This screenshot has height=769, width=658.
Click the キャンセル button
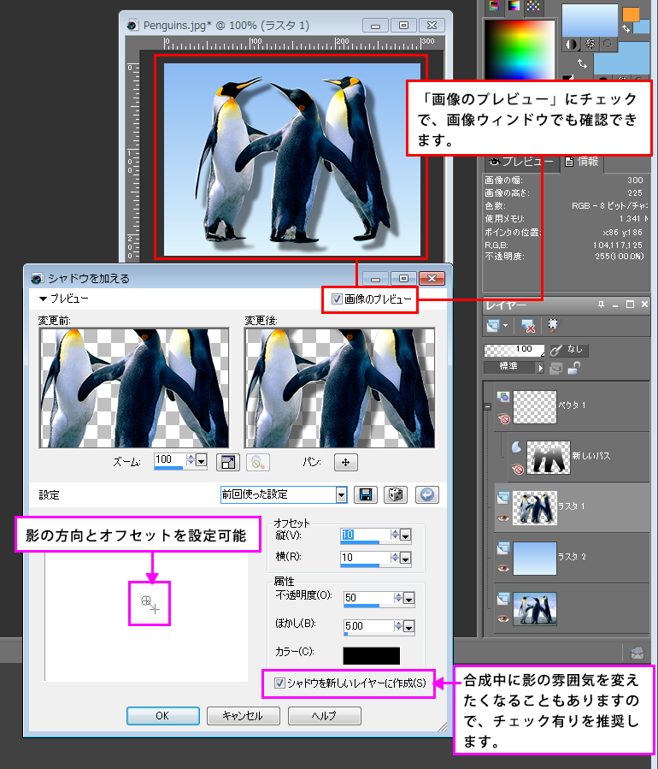point(243,716)
